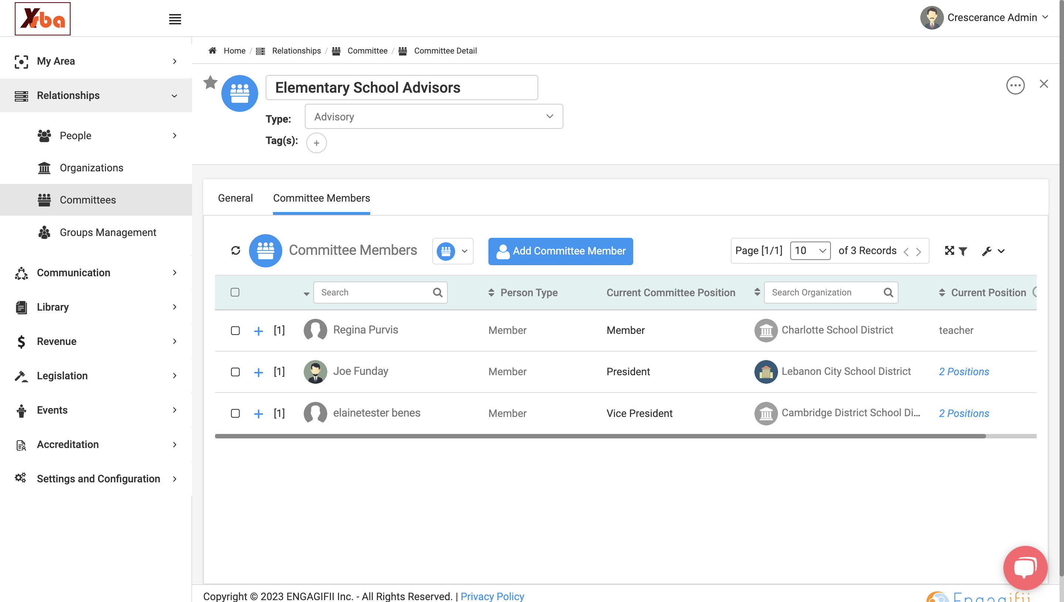The image size is (1064, 602).
Task: Click the horizontal table scrollbar
Action: [600, 436]
